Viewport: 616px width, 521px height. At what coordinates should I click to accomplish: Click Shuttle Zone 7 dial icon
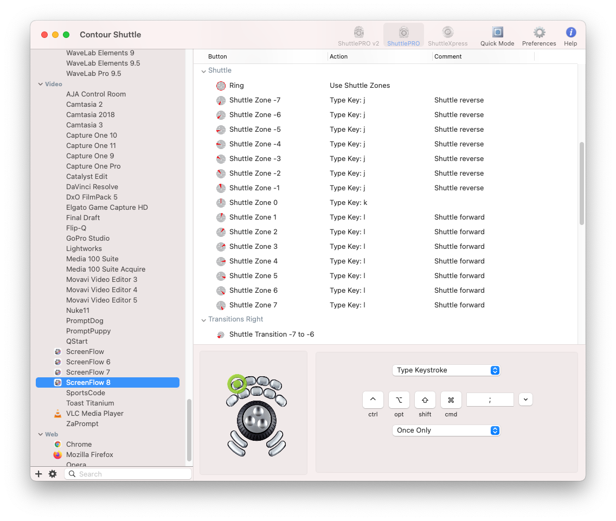pos(221,305)
